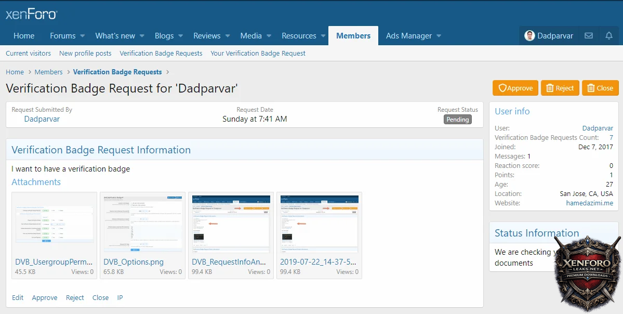Expand the Forums dropdown arrow

coord(82,36)
